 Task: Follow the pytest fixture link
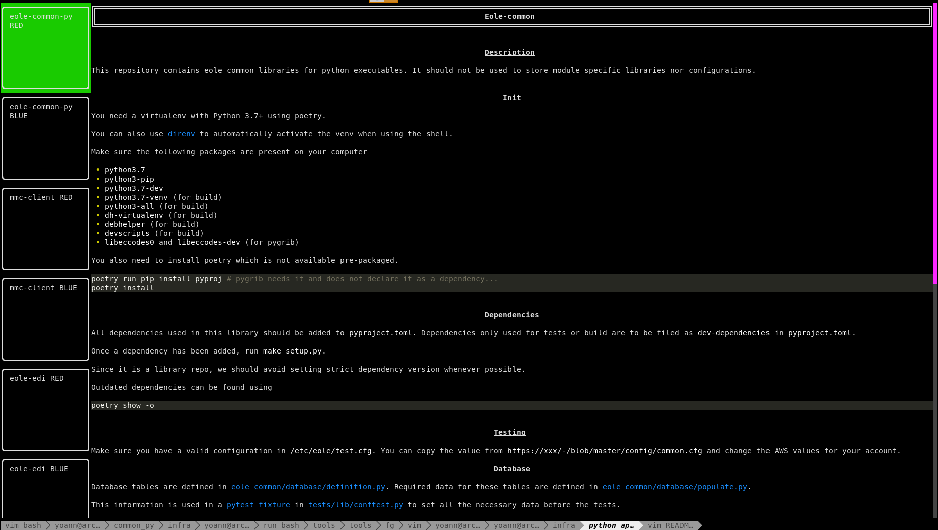click(258, 505)
